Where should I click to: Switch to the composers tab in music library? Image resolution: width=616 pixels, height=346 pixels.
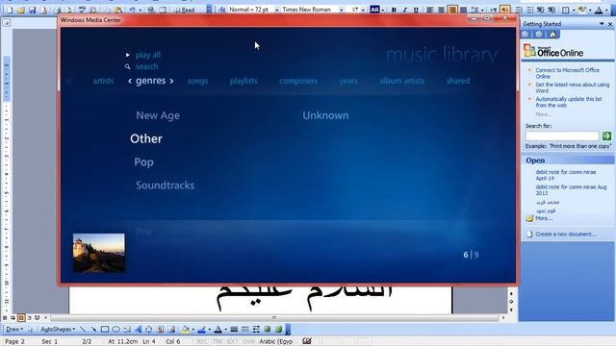(x=298, y=81)
